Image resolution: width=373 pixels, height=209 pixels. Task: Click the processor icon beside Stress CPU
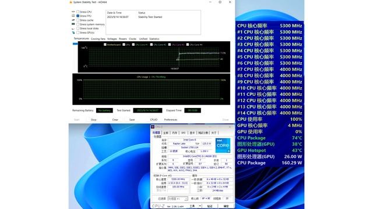pyautogui.click(x=73, y=12)
